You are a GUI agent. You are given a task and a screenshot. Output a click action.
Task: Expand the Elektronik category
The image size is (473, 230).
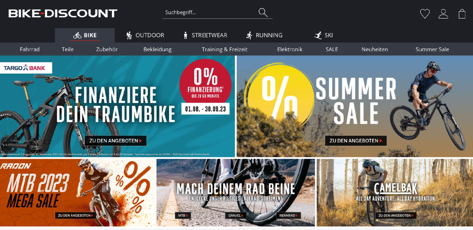[290, 49]
